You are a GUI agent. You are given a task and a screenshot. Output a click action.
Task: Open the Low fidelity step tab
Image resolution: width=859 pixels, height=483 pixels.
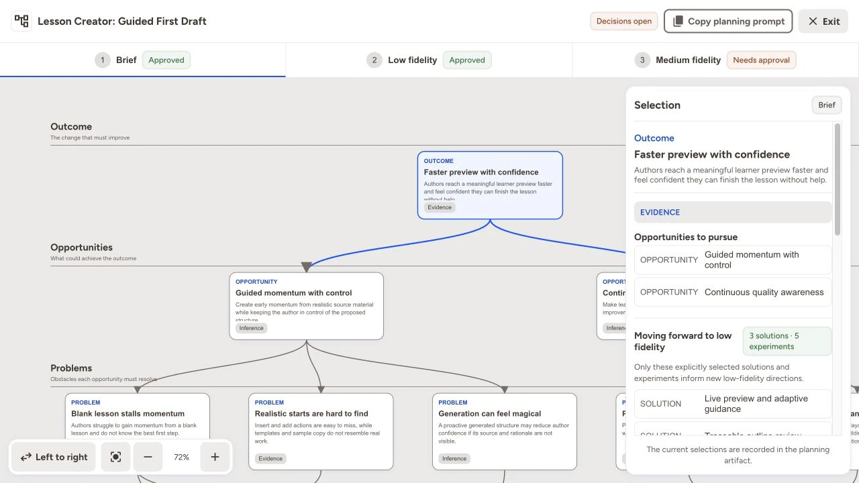pos(429,60)
